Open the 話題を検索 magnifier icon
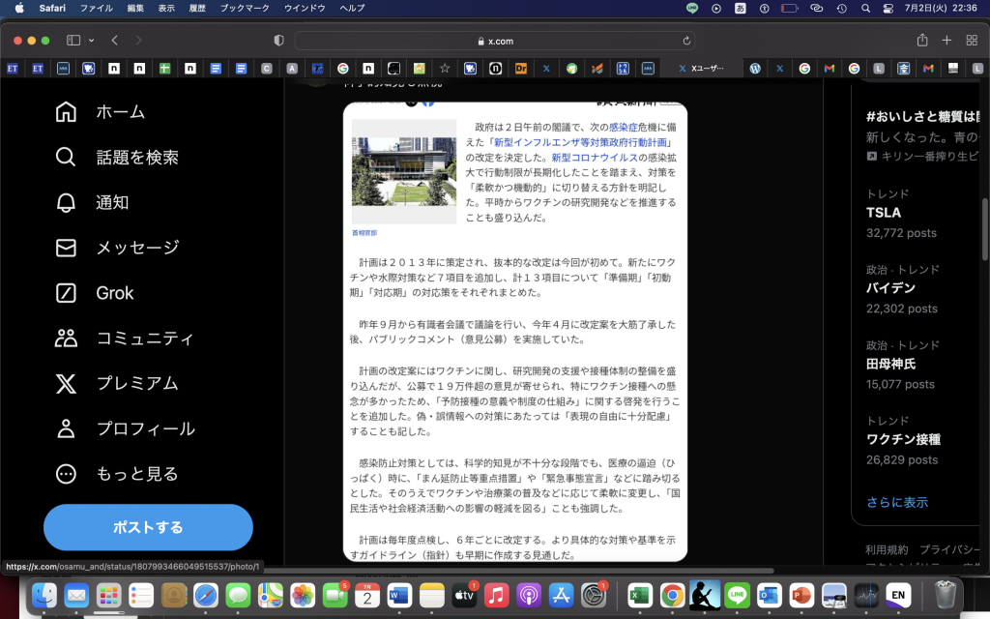Viewport: 990px width, 619px height. pyautogui.click(x=66, y=157)
